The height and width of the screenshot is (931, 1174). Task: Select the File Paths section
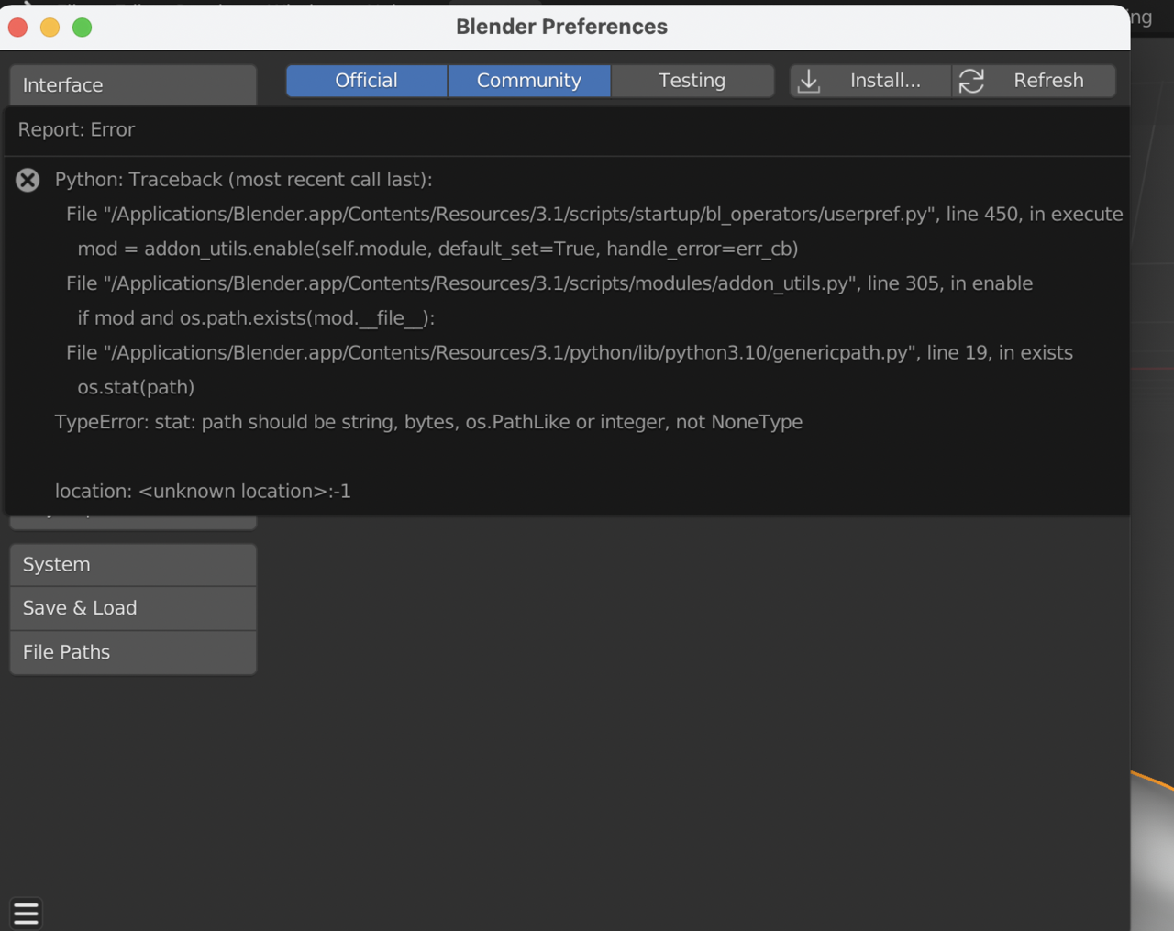coord(132,652)
